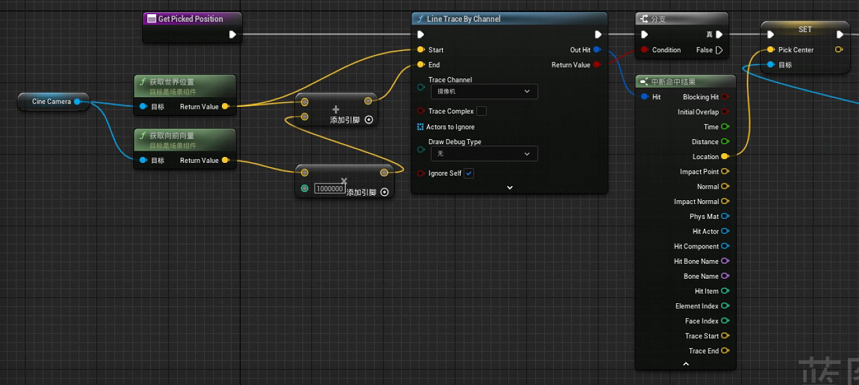
Task: Click the End vector input pin
Action: point(421,64)
